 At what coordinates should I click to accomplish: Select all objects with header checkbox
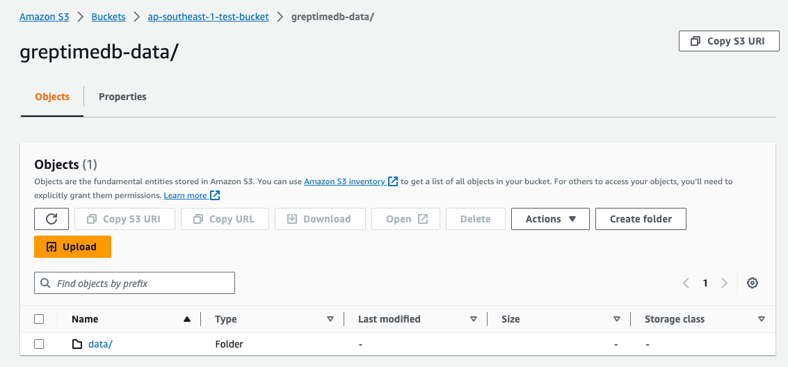click(x=39, y=319)
